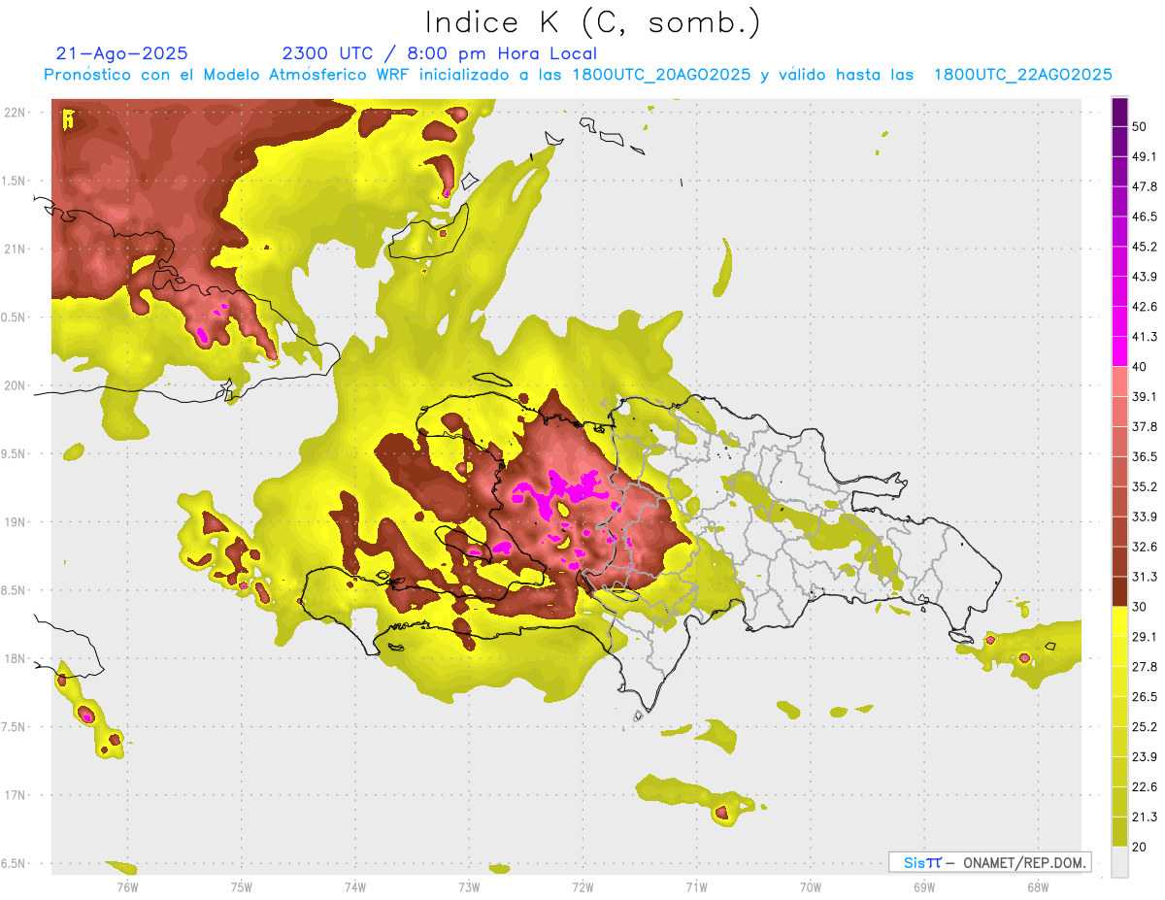Click the "70W" longitude label
Viewport: 1165px width, 900px height.
click(x=811, y=886)
